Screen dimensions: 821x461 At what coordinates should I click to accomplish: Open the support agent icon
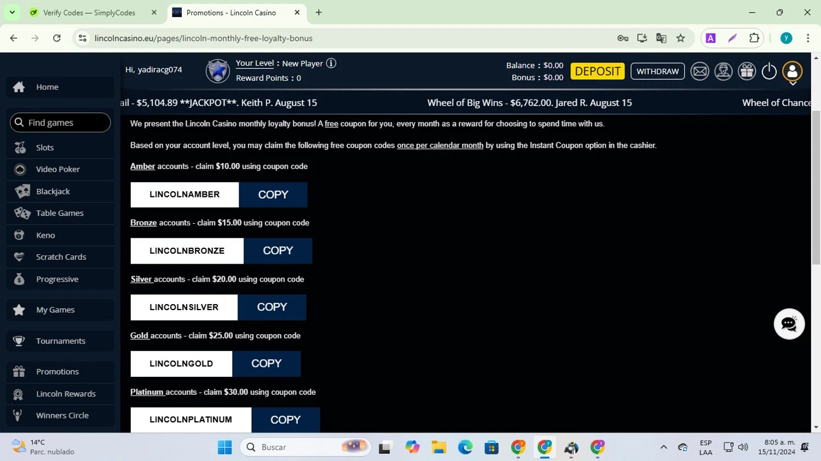point(724,71)
